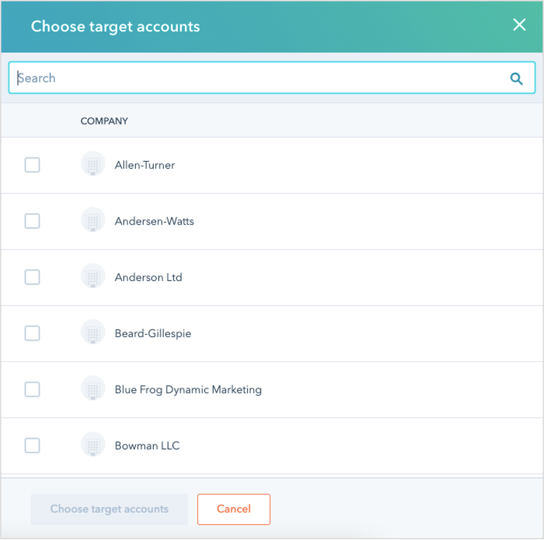The image size is (544, 540).
Task: Click the Andersen-Watts company building icon
Action: (93, 220)
